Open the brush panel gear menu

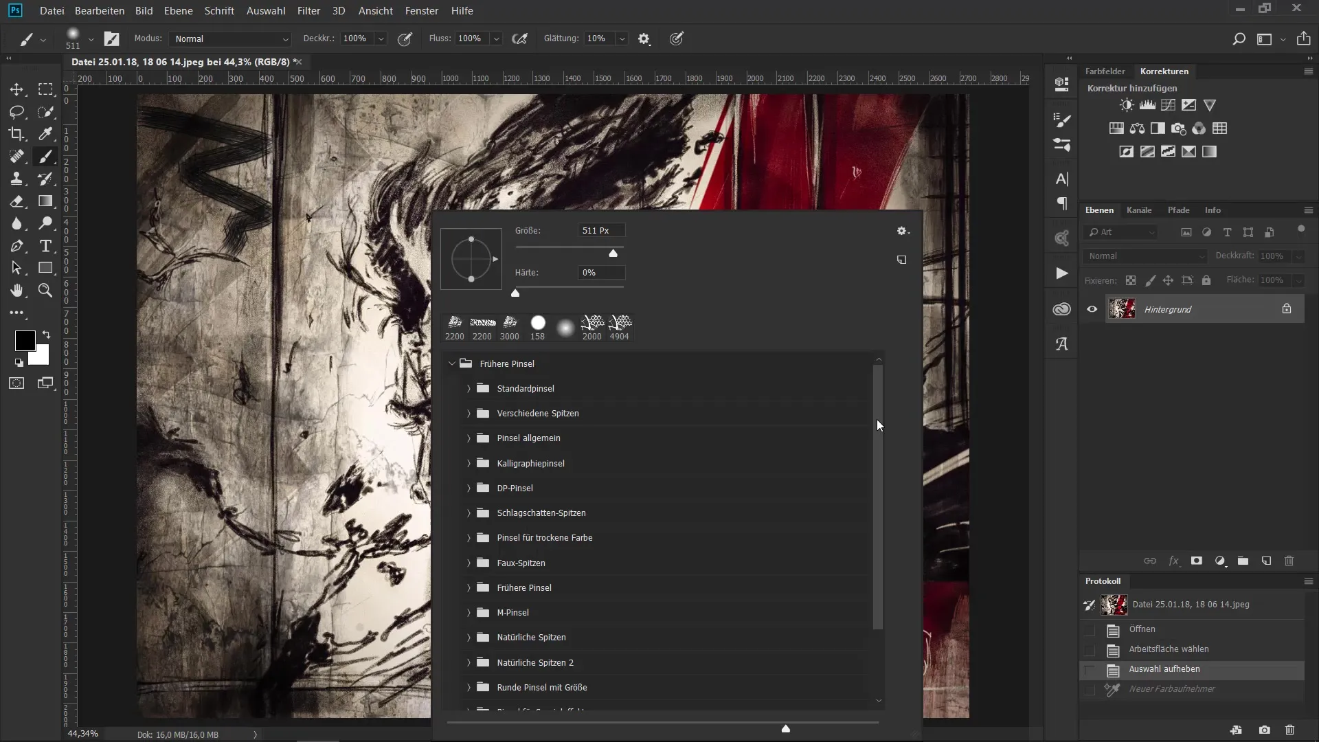903,232
